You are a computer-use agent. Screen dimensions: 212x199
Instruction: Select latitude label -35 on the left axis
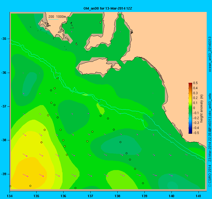click(x=4, y=39)
